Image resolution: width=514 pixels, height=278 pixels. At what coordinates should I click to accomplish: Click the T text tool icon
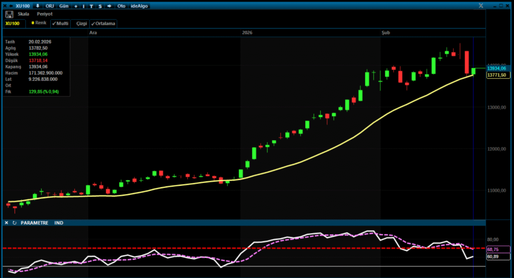click(91, 6)
